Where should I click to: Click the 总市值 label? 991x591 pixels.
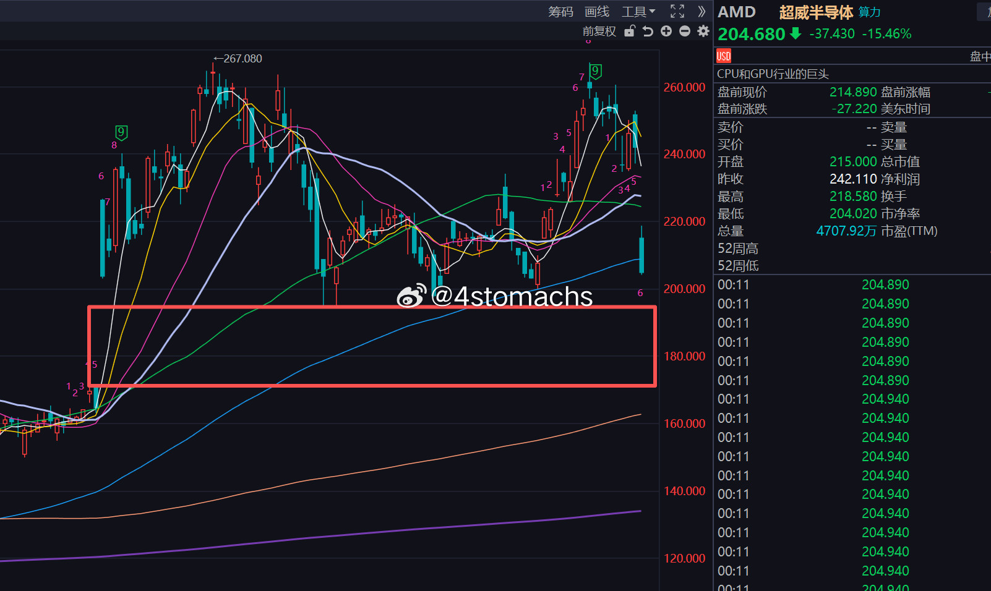901,161
